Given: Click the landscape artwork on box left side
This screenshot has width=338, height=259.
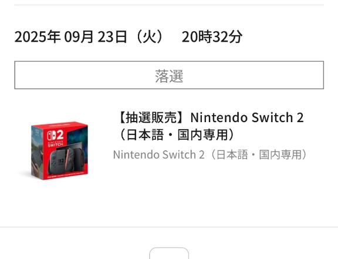Looking at the screenshot, I should 36,152.
